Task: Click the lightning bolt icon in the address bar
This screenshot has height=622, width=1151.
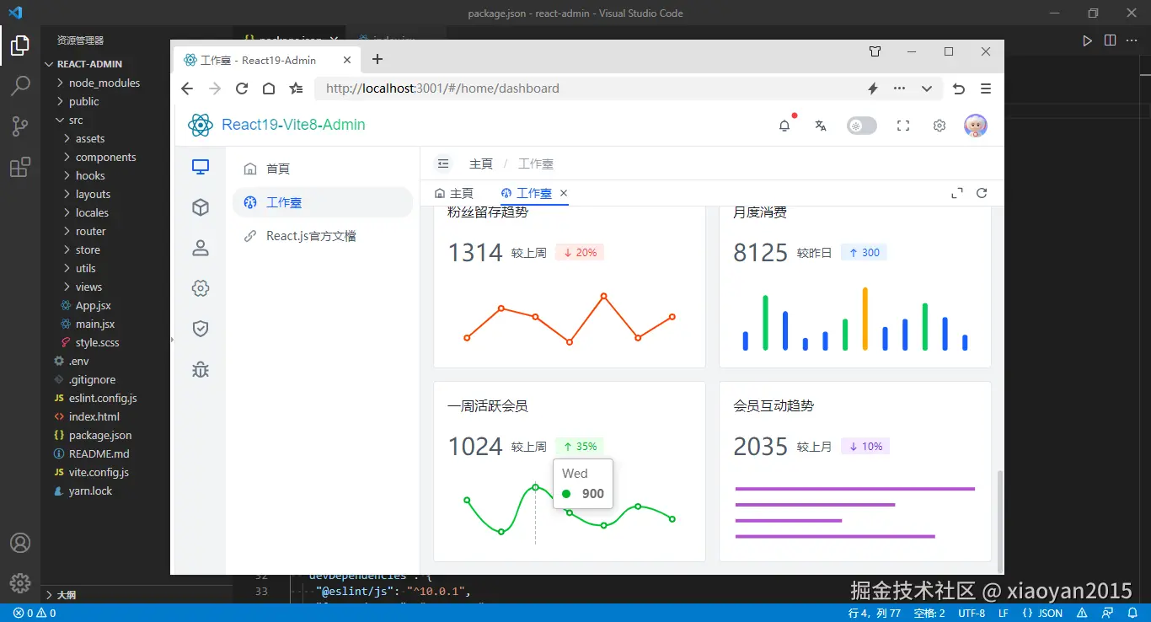Action: (x=873, y=88)
